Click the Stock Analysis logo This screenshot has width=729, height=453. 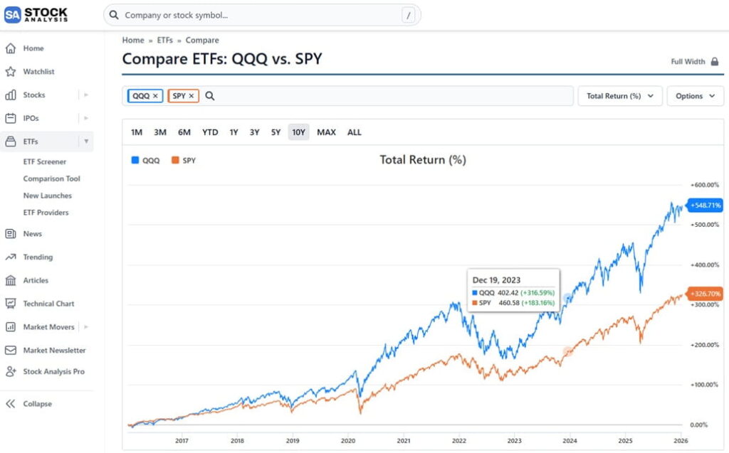36,14
